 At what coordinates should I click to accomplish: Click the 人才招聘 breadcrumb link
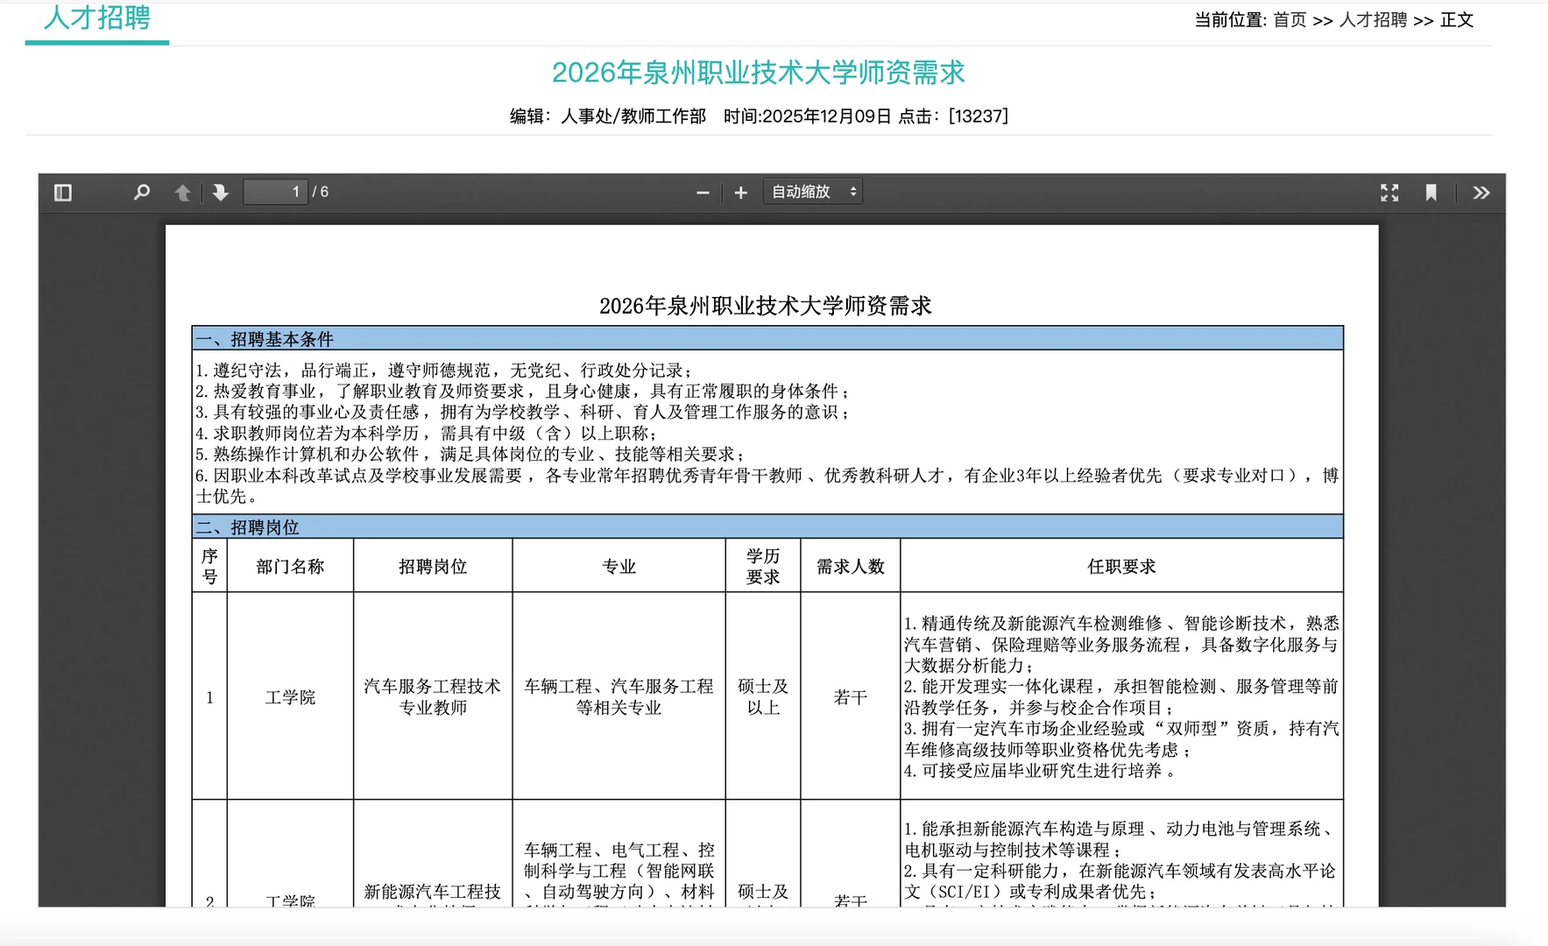coord(1372,20)
